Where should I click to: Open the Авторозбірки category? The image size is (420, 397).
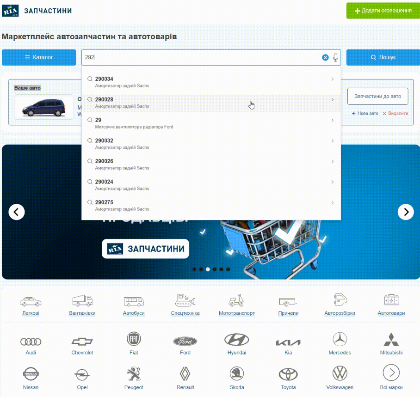(x=340, y=305)
